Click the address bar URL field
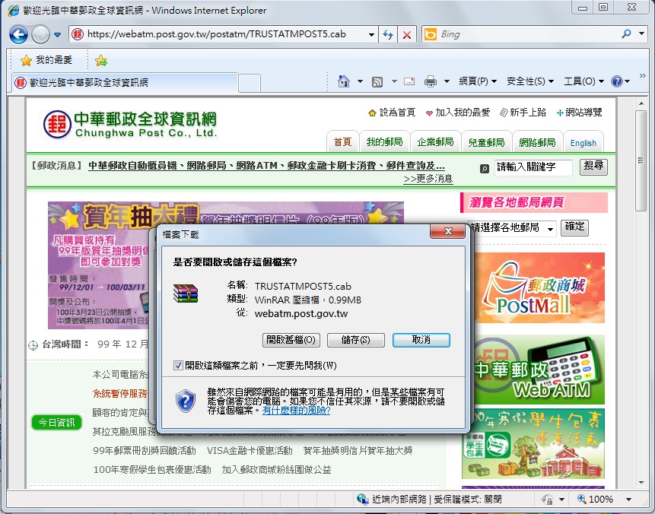 click(218, 34)
